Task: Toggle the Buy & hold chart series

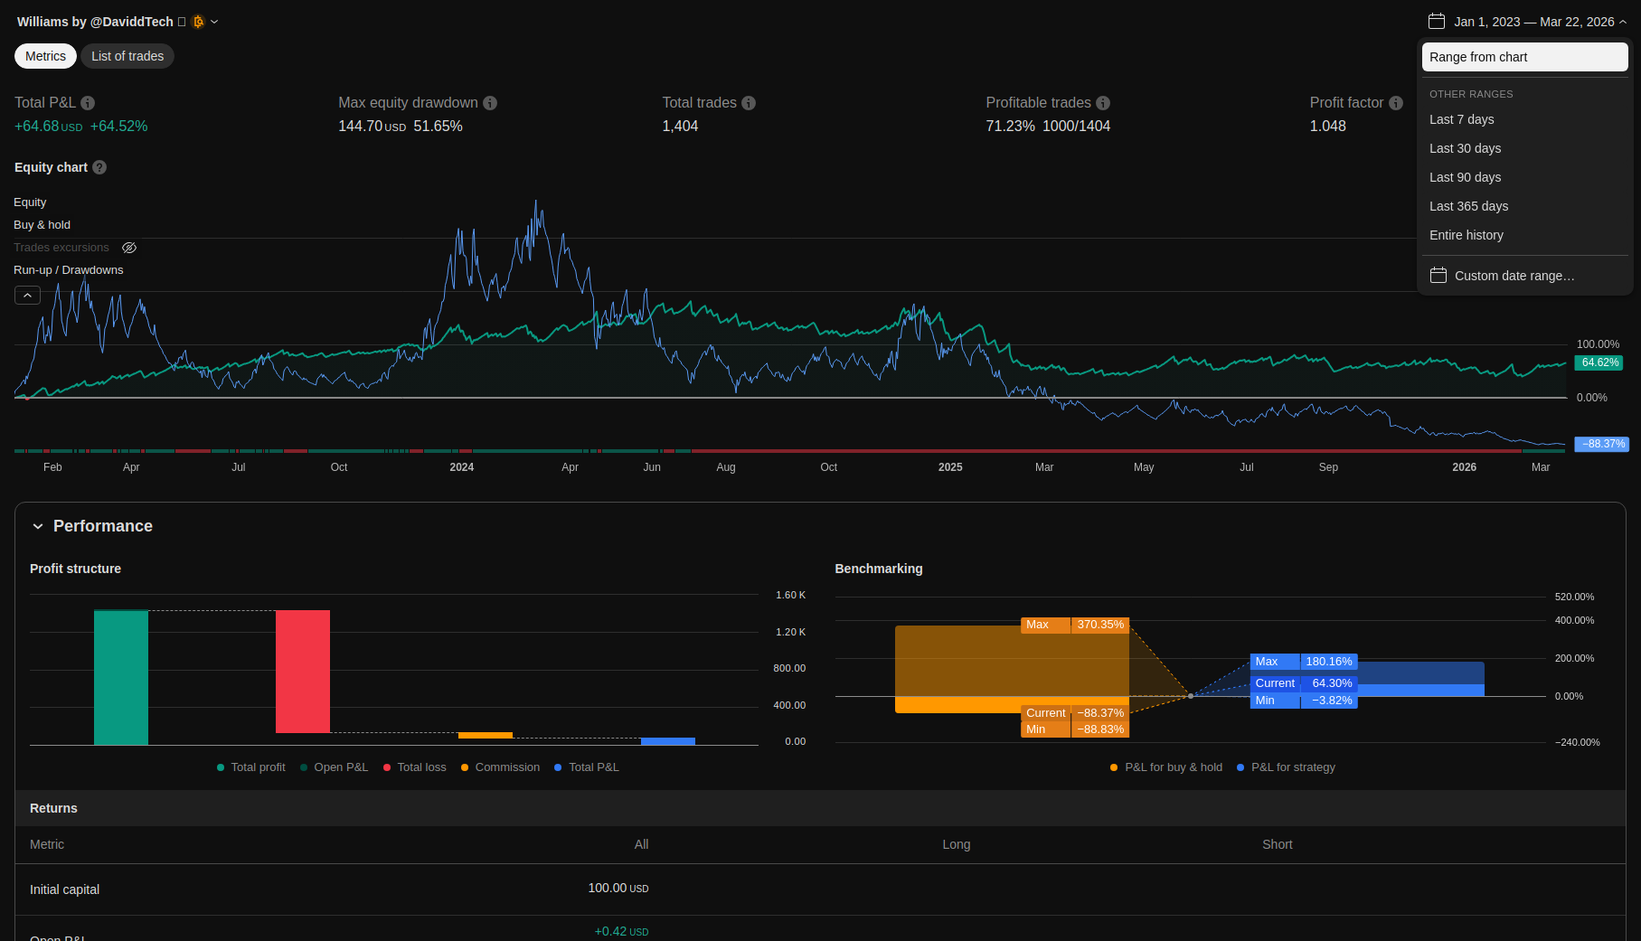Action: (42, 225)
